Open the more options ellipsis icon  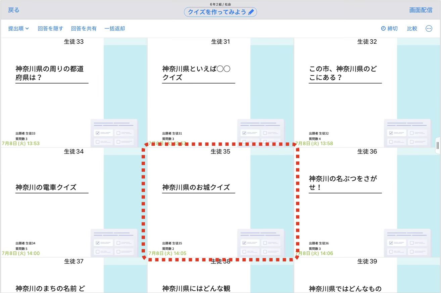[x=429, y=29]
